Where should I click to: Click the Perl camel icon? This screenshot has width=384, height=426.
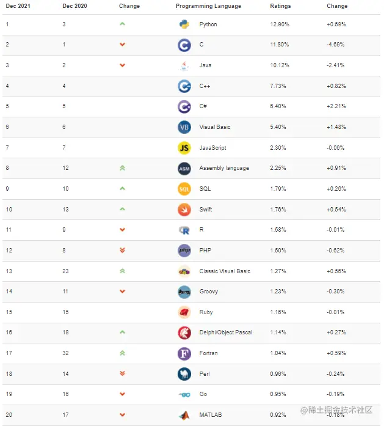click(184, 374)
